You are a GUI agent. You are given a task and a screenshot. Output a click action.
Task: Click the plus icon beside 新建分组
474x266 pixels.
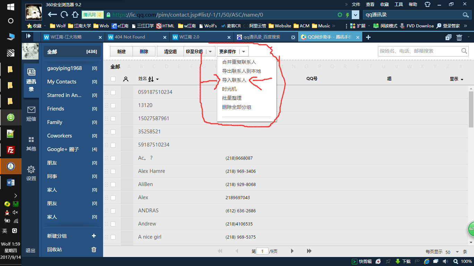[x=94, y=236]
